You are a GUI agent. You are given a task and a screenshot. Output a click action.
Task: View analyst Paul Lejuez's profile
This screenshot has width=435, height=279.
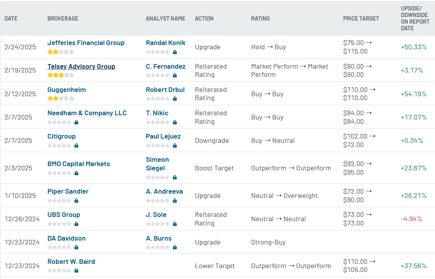(x=163, y=136)
